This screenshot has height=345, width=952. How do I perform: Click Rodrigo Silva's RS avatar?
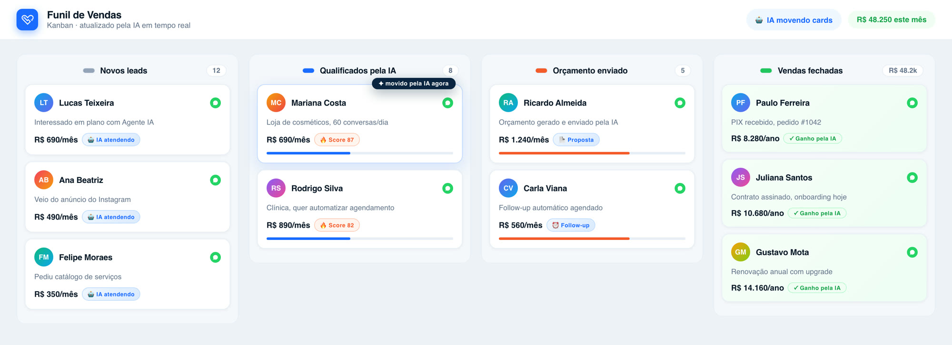pos(276,188)
